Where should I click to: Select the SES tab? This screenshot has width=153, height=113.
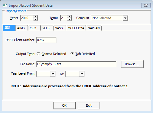coord(9,28)
